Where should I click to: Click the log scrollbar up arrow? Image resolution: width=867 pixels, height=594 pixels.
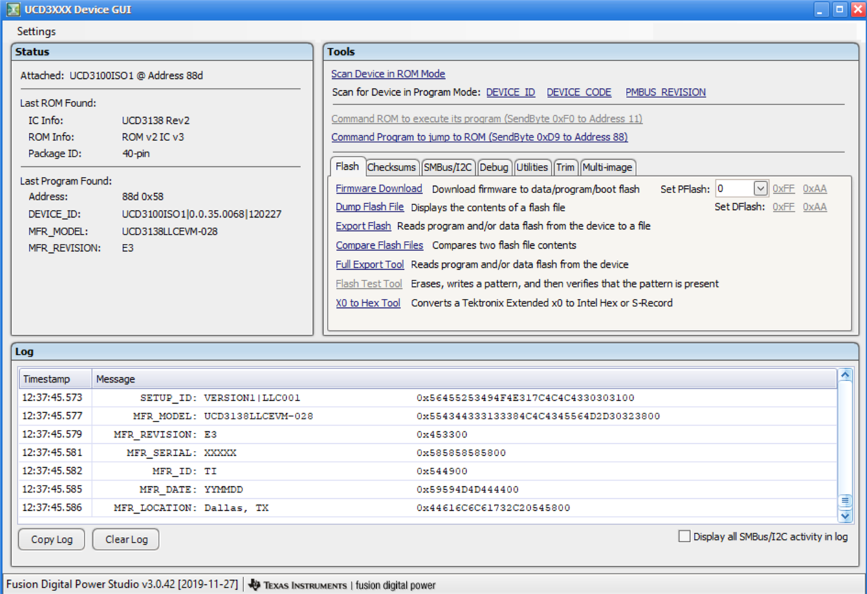click(x=845, y=375)
